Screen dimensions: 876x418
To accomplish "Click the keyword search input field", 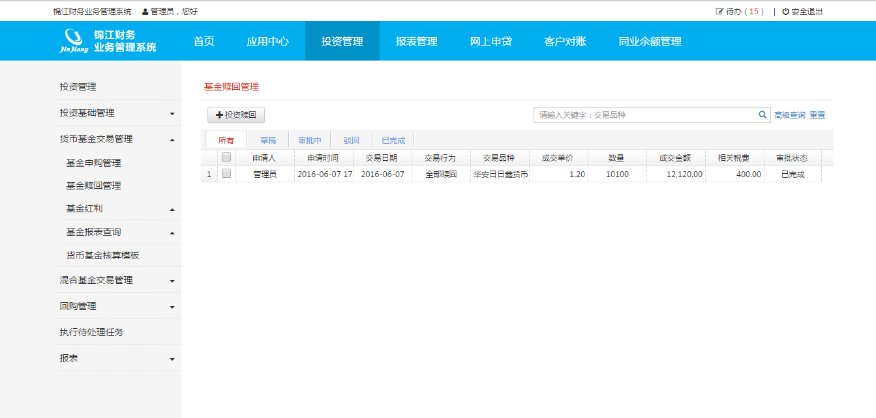I will [644, 115].
